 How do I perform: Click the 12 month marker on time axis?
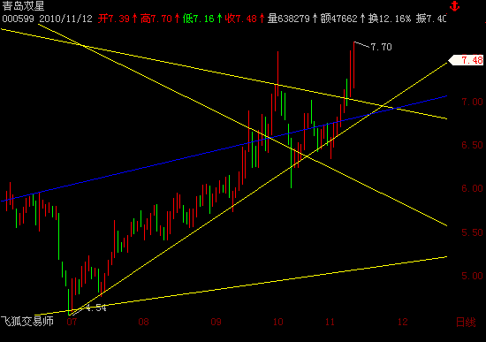pyautogui.click(x=403, y=322)
